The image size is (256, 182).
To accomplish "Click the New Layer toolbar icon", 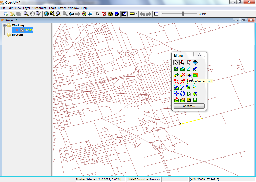I will tap(6, 14).
